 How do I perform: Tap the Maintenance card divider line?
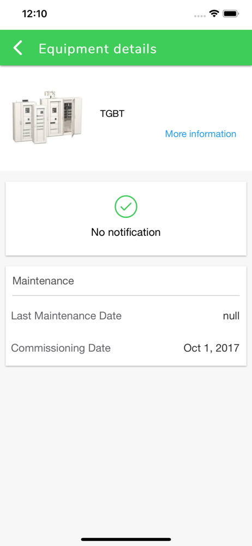(x=126, y=295)
